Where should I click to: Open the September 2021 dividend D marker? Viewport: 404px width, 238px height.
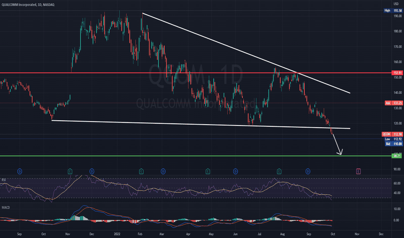pos(20,171)
